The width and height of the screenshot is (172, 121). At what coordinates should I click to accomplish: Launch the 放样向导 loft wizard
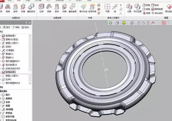pyautogui.click(x=92, y=8)
